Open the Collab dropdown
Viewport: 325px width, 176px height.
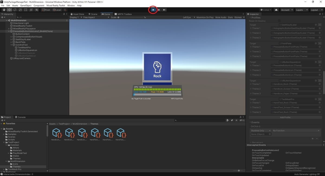pyautogui.click(x=266, y=10)
